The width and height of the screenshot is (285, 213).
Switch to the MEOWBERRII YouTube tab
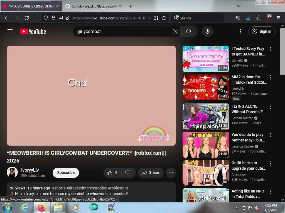click(x=31, y=6)
